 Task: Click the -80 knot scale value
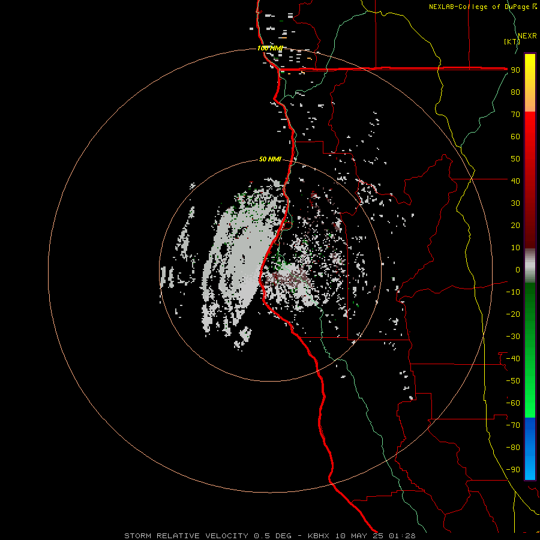[513, 448]
